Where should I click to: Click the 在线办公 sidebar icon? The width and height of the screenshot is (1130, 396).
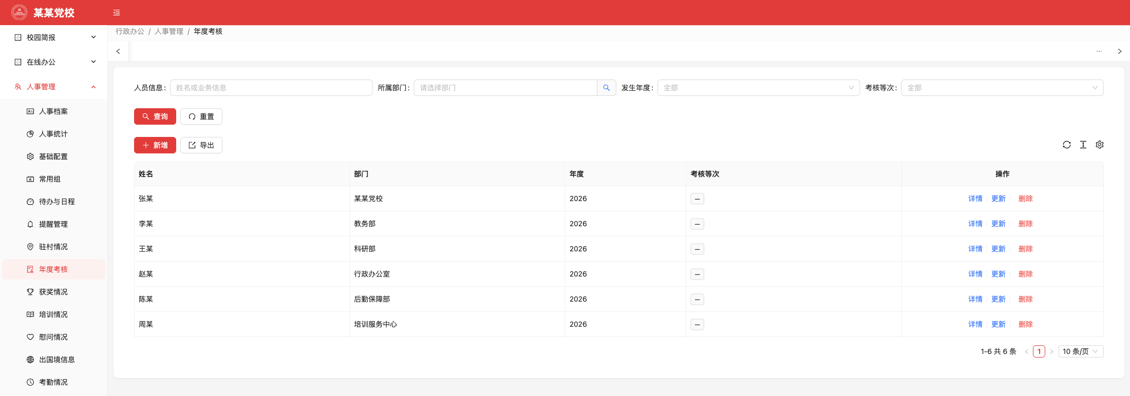pyautogui.click(x=18, y=62)
